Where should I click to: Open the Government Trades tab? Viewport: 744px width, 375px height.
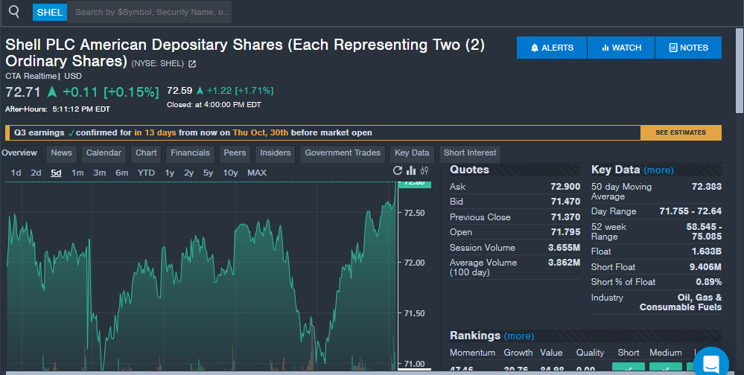[x=343, y=153]
